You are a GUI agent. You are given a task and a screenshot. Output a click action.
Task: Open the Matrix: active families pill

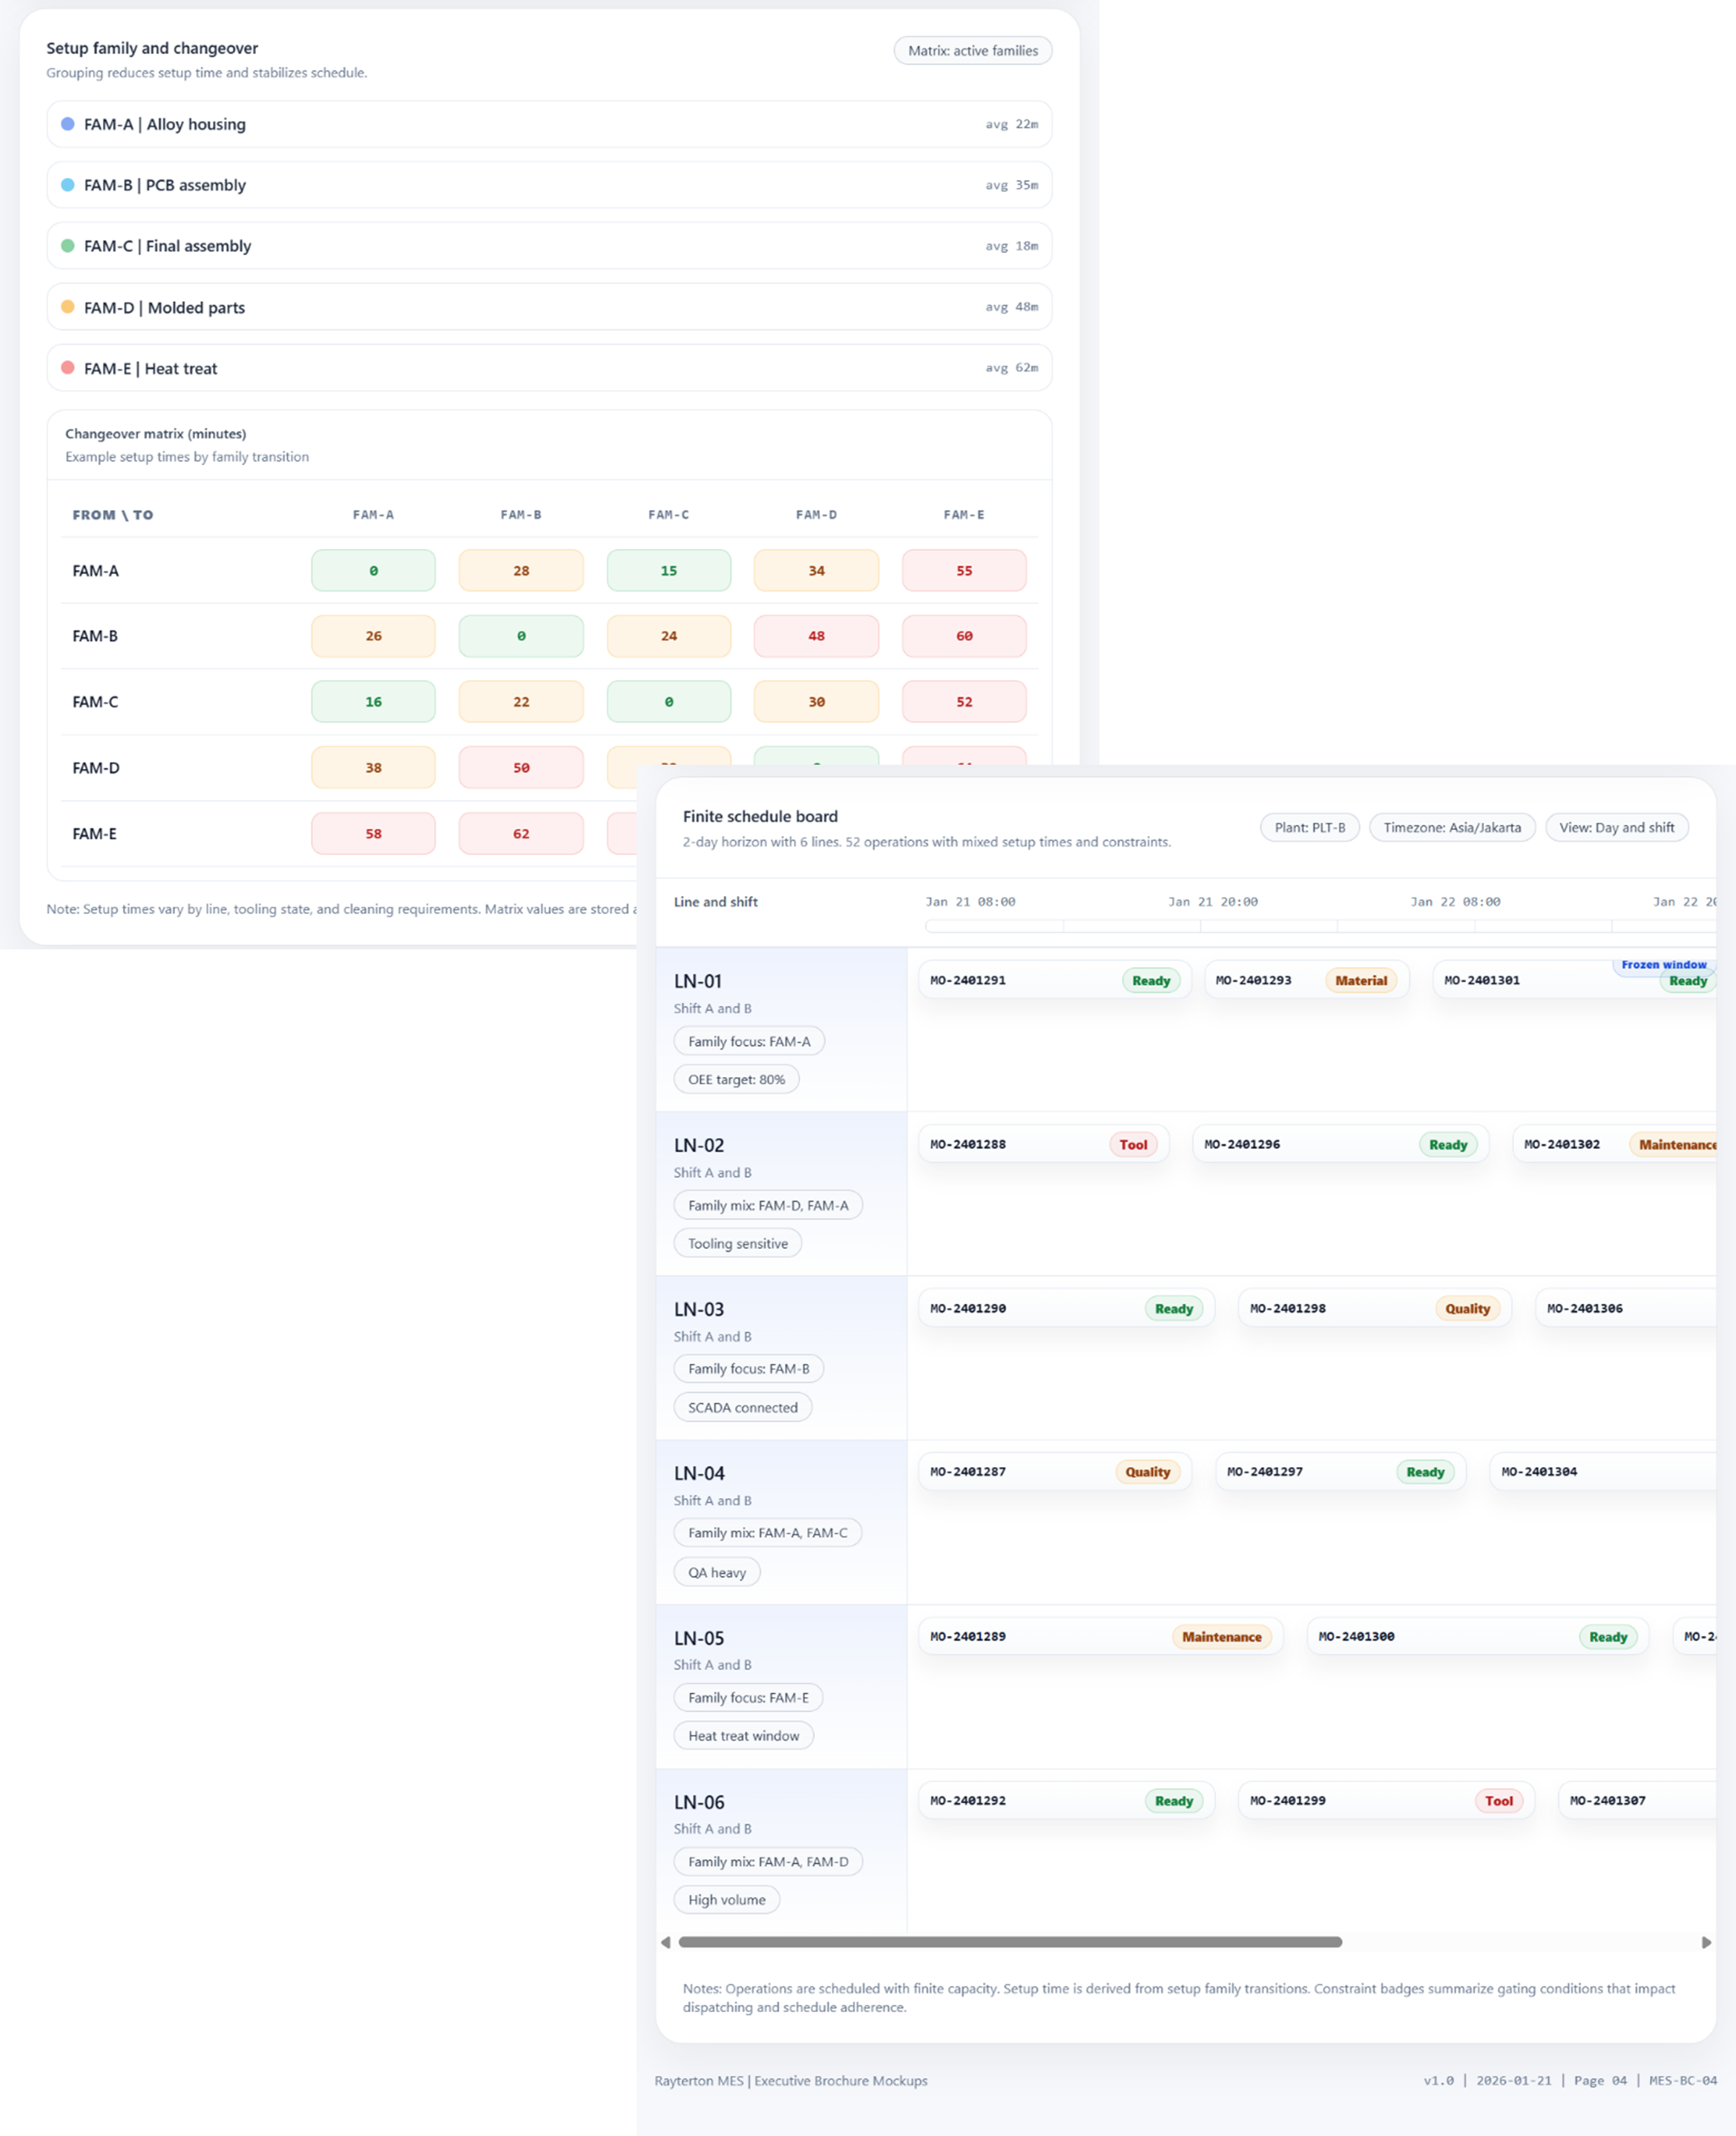[x=972, y=51]
